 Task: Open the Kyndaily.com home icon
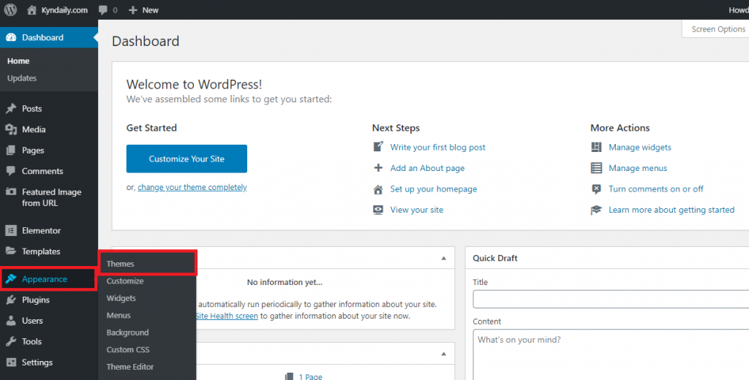pyautogui.click(x=31, y=9)
